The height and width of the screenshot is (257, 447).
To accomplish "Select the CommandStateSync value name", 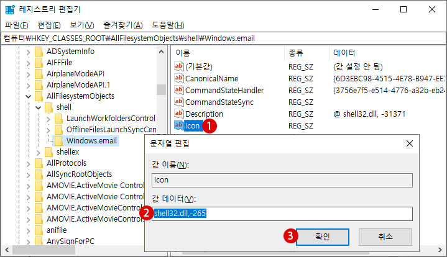I will pos(219,102).
